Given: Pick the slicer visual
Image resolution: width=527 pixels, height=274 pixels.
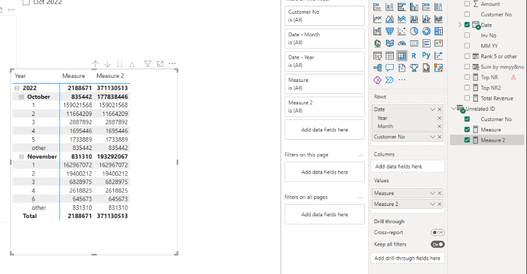Looking at the screenshot, I should pyautogui.click(x=377, y=56).
